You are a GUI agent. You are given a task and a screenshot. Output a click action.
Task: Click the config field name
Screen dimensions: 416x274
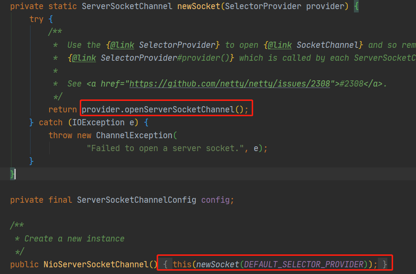pyautogui.click(x=215, y=200)
